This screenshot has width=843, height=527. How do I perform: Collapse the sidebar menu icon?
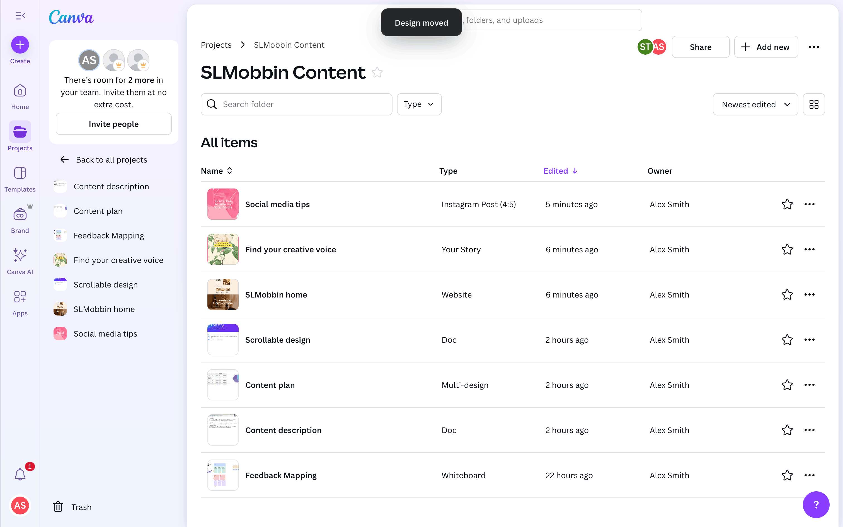coord(20,16)
